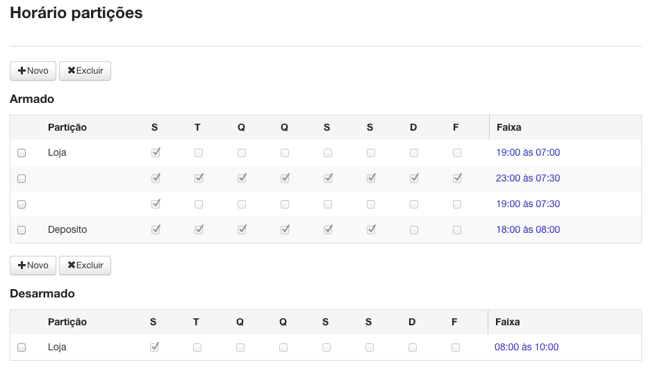Screen dimensions: 653x376
Task: Toggle the F checkbox in 23:00 às 07:30 row
Action: (x=457, y=178)
